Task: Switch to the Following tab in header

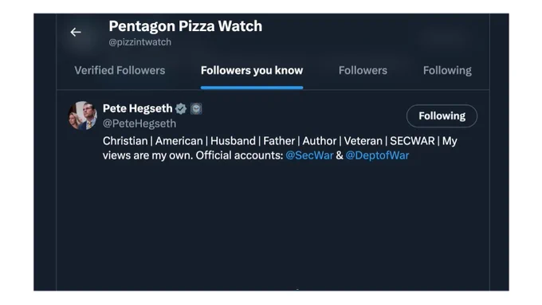Action: [x=447, y=70]
